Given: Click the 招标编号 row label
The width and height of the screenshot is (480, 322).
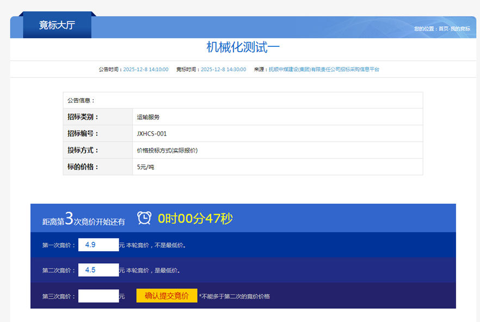Looking at the screenshot, I should pos(83,133).
